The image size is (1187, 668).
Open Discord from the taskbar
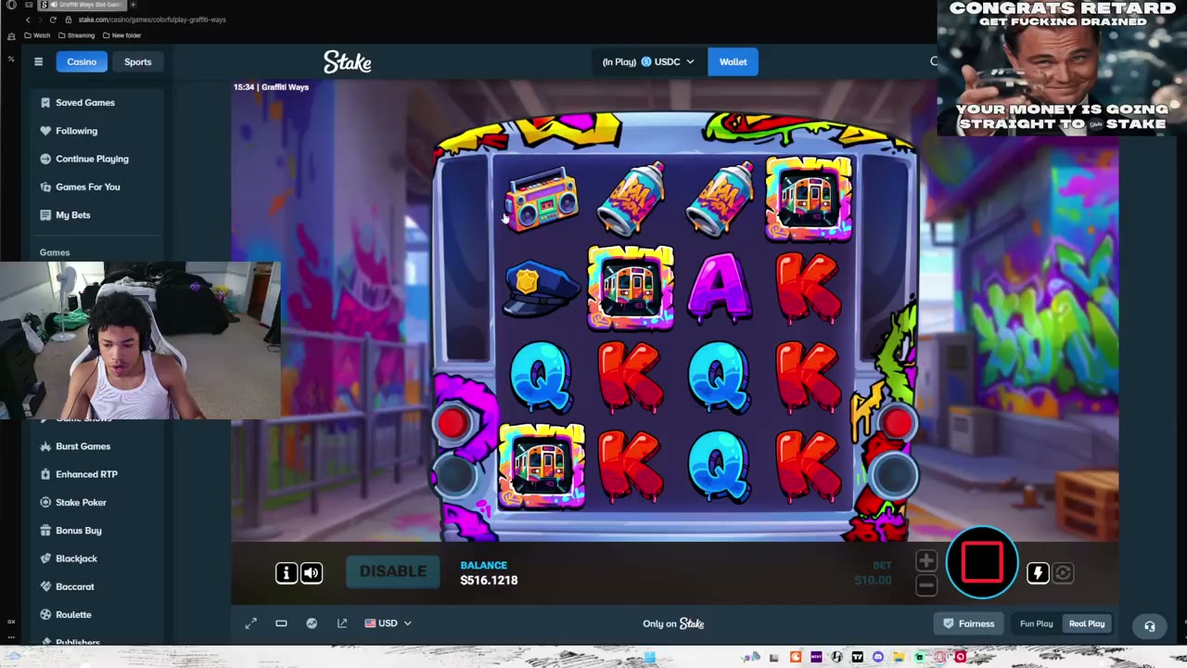click(878, 658)
